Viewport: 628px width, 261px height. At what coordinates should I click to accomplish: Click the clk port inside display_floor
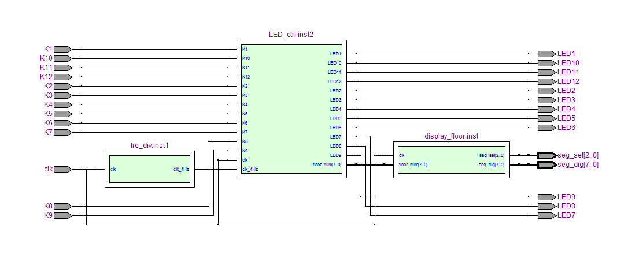point(401,155)
